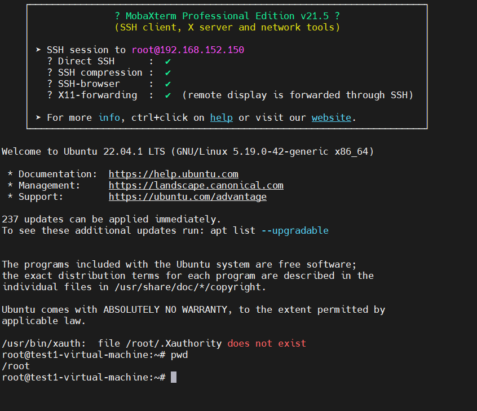
Task: Click the terminal cursor at the last prompt
Action: click(x=174, y=377)
